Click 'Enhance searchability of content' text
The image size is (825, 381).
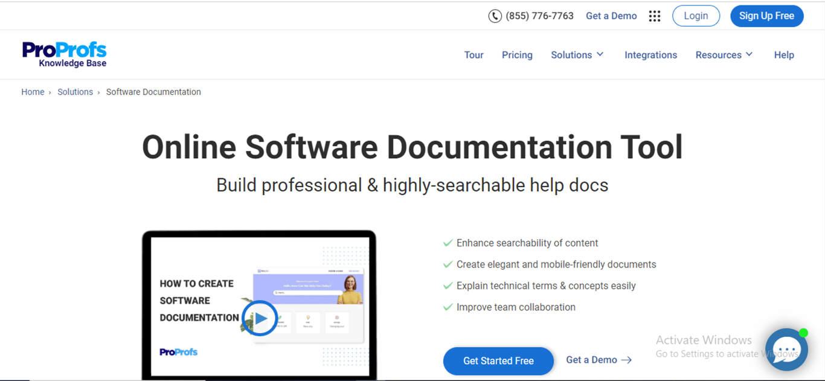[x=527, y=243]
